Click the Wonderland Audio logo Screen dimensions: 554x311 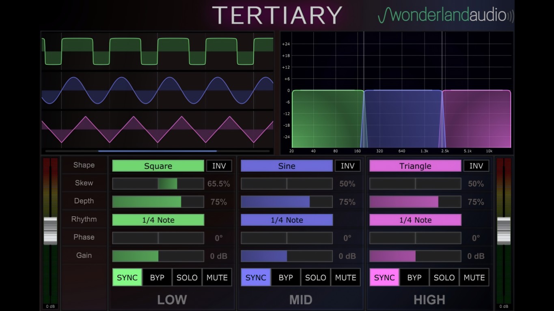446,16
